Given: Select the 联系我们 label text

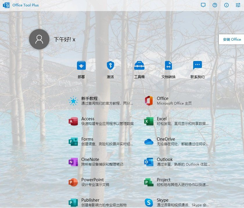Looking at the screenshot, I should [x=198, y=77].
